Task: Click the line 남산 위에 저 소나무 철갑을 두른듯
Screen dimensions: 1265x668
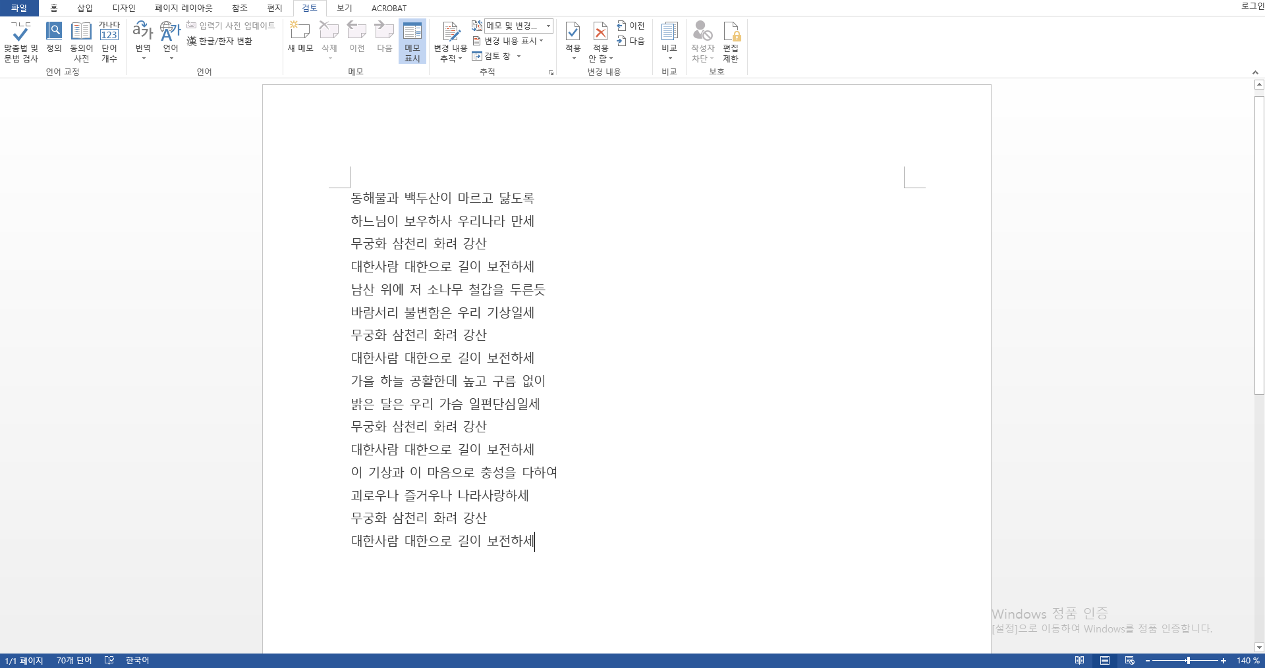Action: pyautogui.click(x=449, y=290)
